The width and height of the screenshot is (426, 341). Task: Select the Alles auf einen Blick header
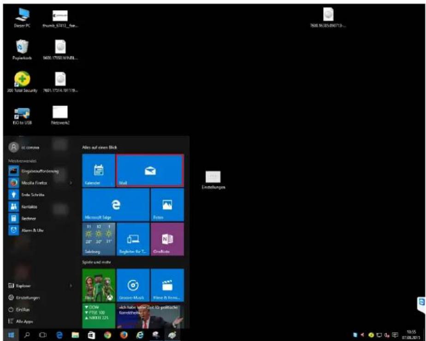point(100,147)
